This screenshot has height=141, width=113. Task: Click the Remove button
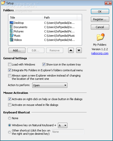(x=55, y=50)
